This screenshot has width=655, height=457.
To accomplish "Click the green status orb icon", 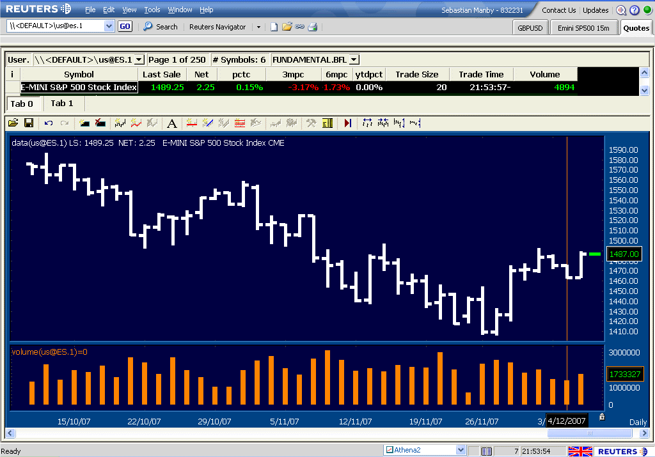I will (647, 10).
